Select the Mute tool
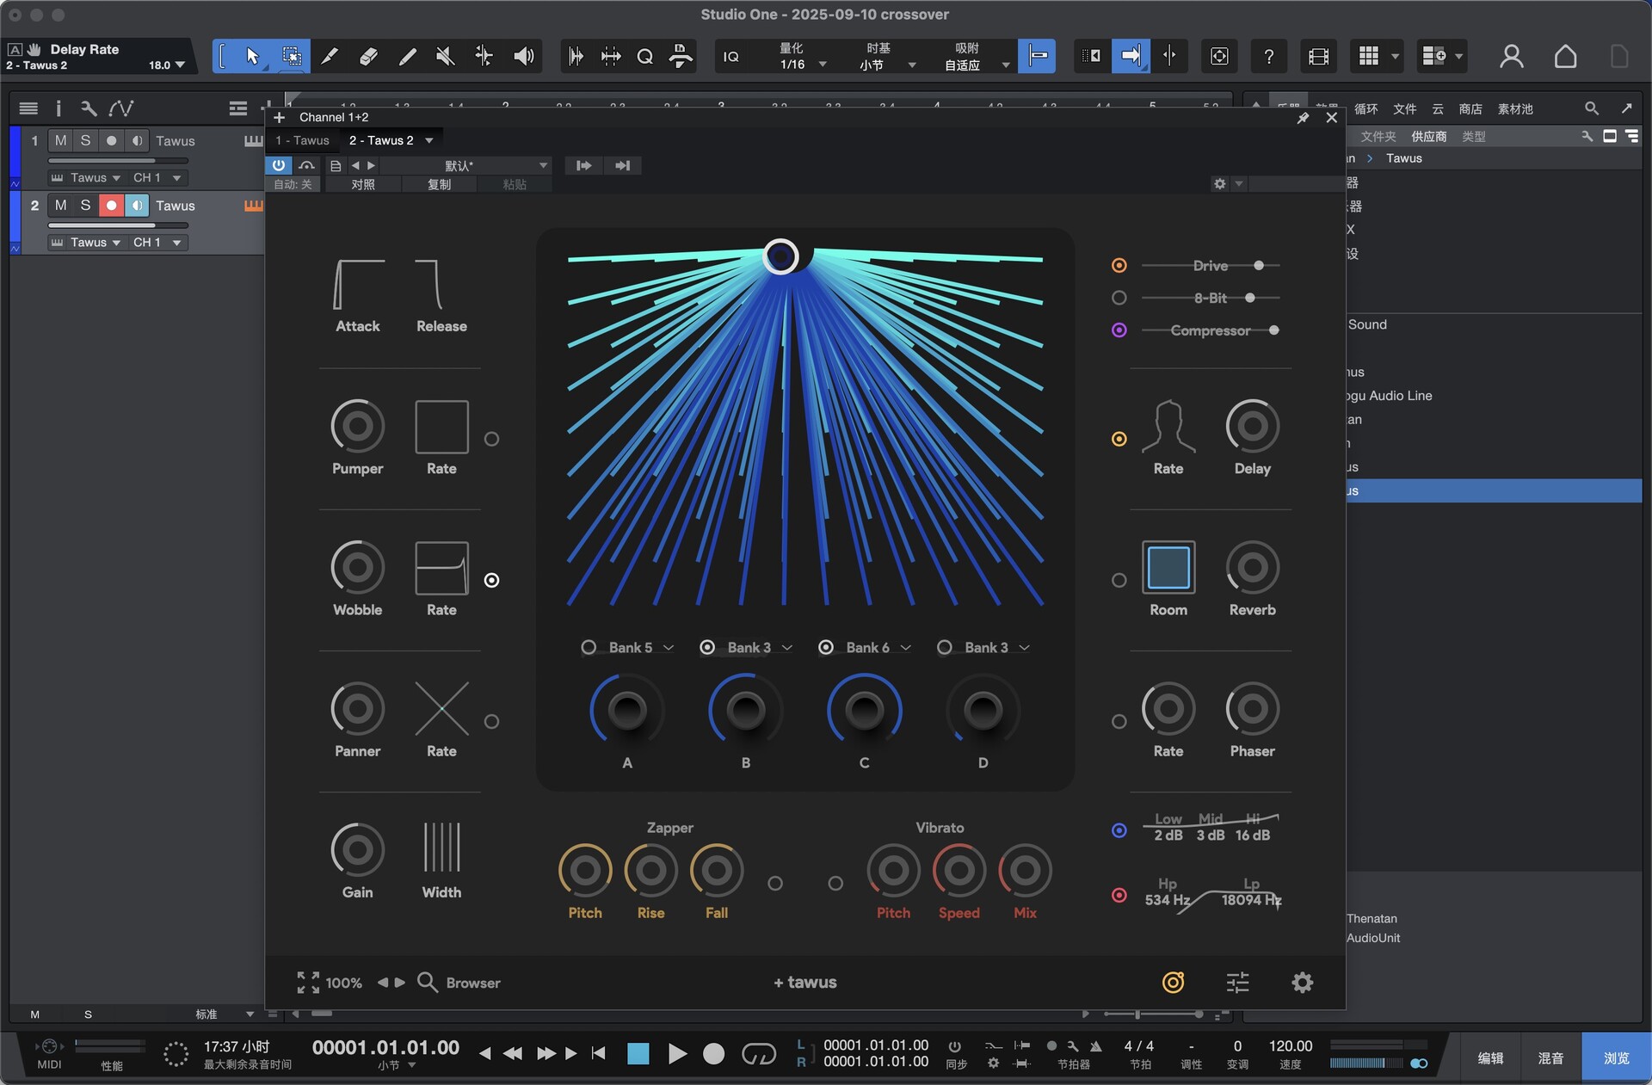Image resolution: width=1652 pixels, height=1085 pixels. pos(446,57)
